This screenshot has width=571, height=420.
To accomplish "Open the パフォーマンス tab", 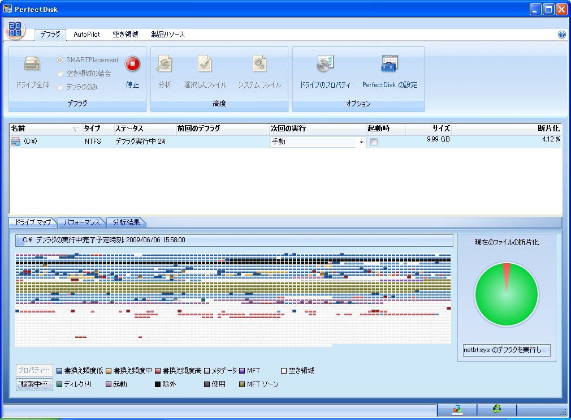I will coord(81,222).
